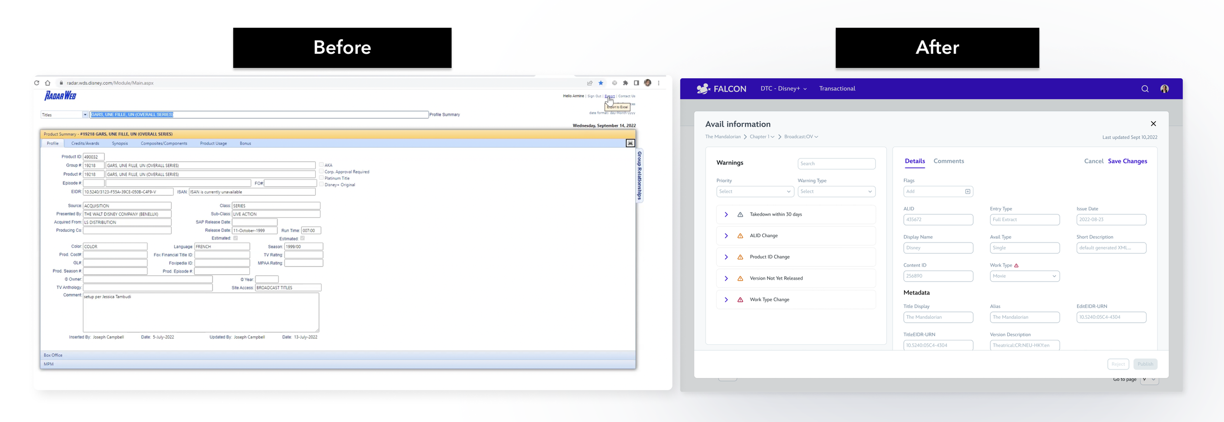Switch to the Credits/Awards tab
Viewport: 1224px width, 422px height.
[85, 143]
